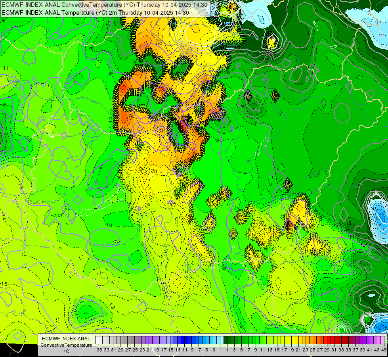Viewport: 388px width, 357px height.
Task: Pick the red legend swatch above 31
Action: (x=333, y=340)
